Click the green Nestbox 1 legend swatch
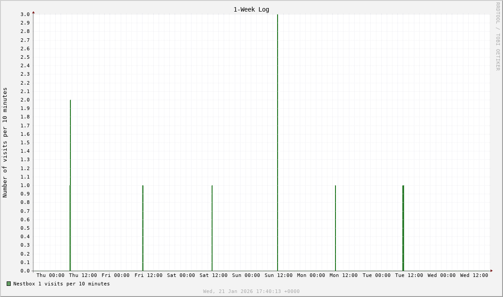This screenshot has height=297, width=503. [8, 284]
